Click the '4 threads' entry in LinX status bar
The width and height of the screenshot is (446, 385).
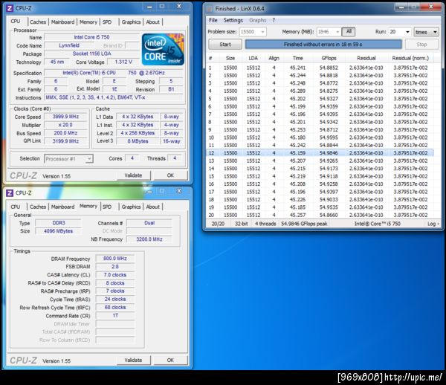pyautogui.click(x=265, y=224)
